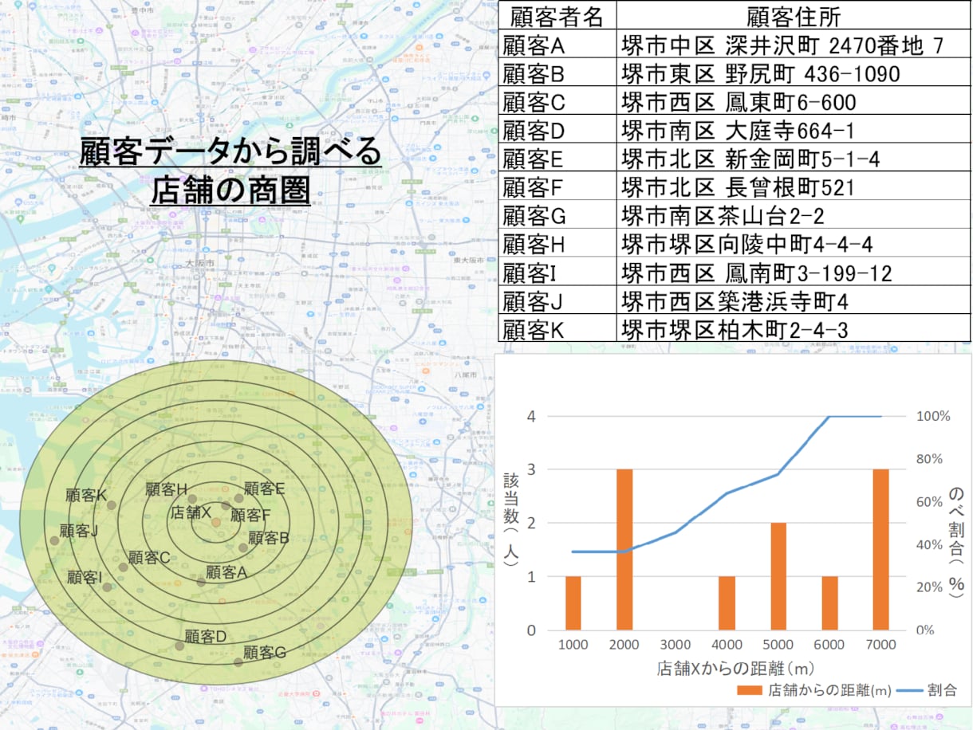Image resolution: width=973 pixels, height=730 pixels.
Task: Click the 100% right axis label
Action: point(933,416)
